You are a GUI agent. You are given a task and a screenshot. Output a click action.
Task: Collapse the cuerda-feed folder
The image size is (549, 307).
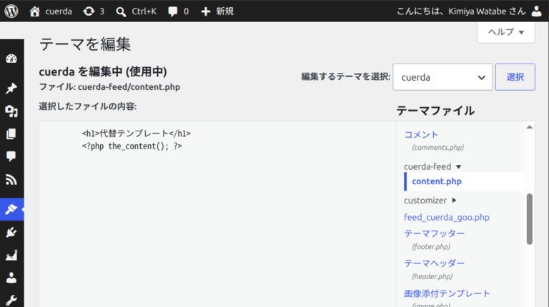[432, 166]
